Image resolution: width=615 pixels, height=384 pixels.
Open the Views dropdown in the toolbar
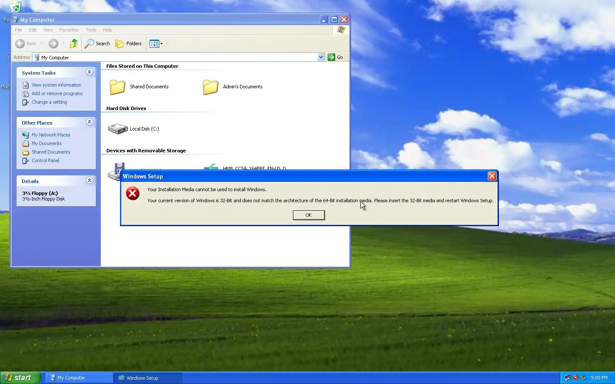tap(156, 44)
